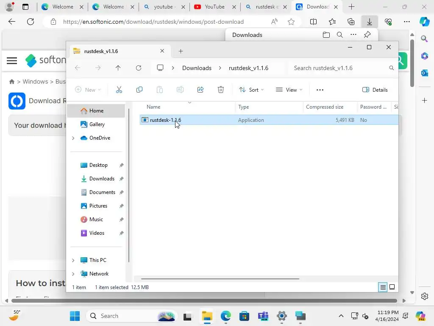
Task: Open Edge Favorites list icon
Action: click(x=332, y=22)
